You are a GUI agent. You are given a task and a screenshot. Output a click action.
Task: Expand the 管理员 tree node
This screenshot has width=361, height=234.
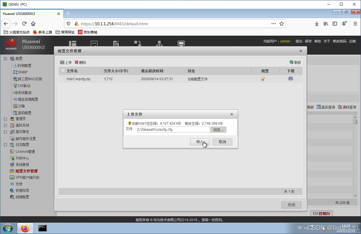point(5,119)
